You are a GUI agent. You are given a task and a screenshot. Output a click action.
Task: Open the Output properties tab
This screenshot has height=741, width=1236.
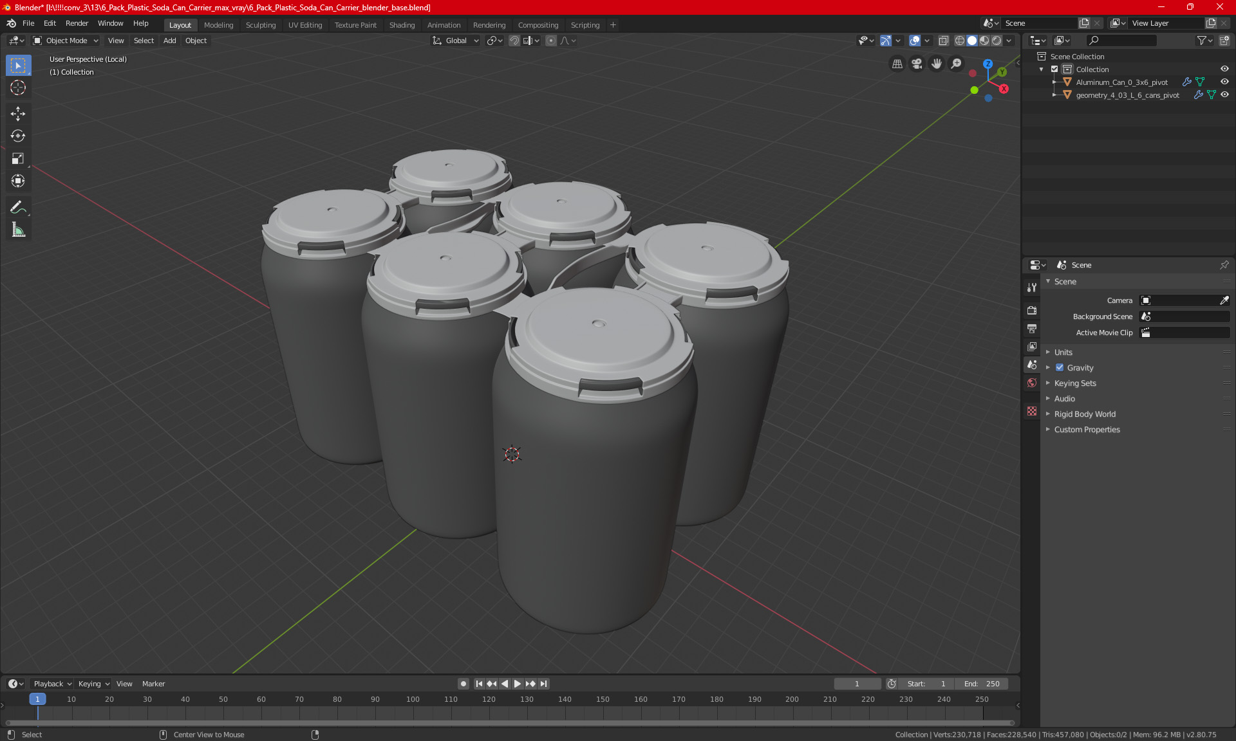pyautogui.click(x=1032, y=329)
